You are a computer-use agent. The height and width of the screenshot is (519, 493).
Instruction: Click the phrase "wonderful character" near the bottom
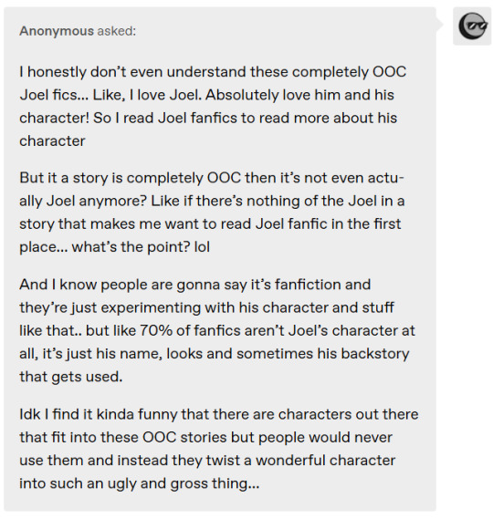(x=325, y=461)
